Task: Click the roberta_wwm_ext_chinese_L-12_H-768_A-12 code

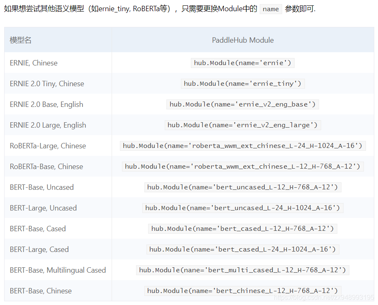Action: point(243,167)
